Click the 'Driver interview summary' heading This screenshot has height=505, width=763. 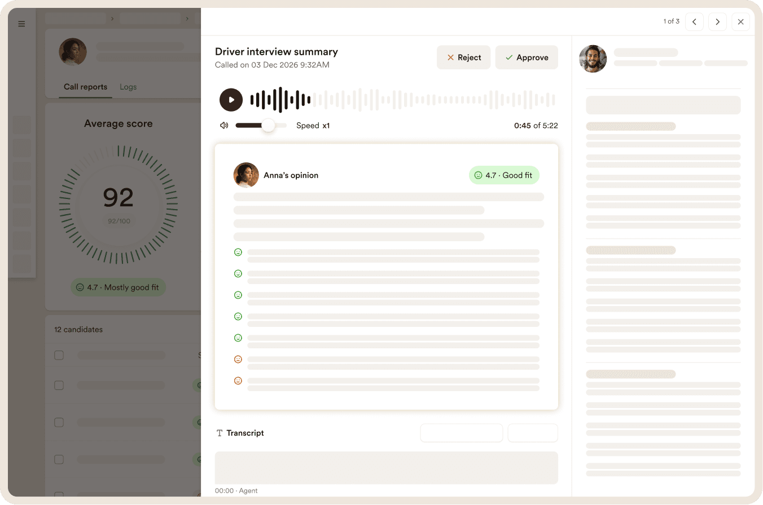click(x=277, y=52)
